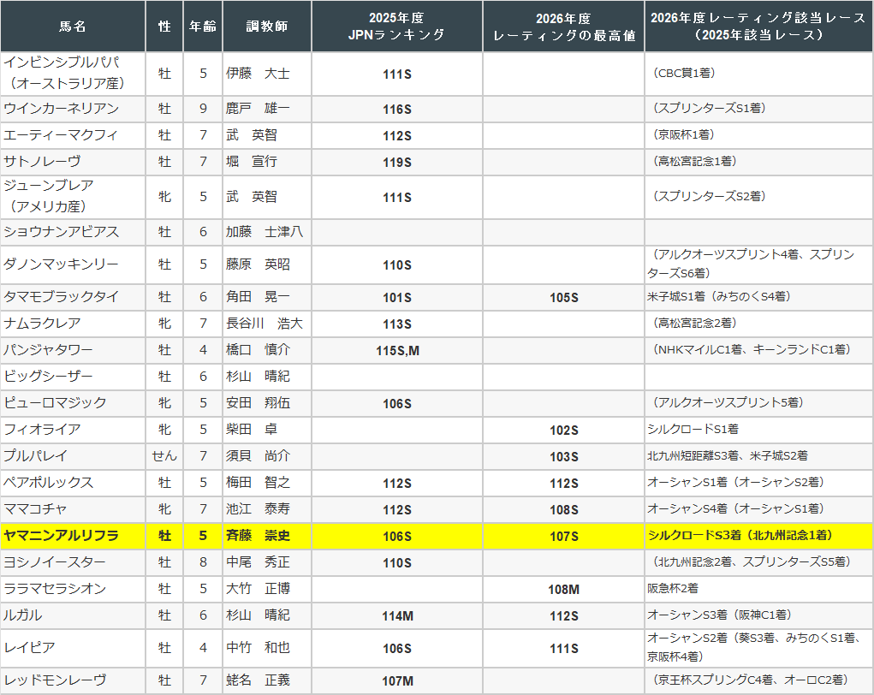The image size is (874, 695).
Task: Click trainer name 堀 宣行
Action: pos(252,162)
